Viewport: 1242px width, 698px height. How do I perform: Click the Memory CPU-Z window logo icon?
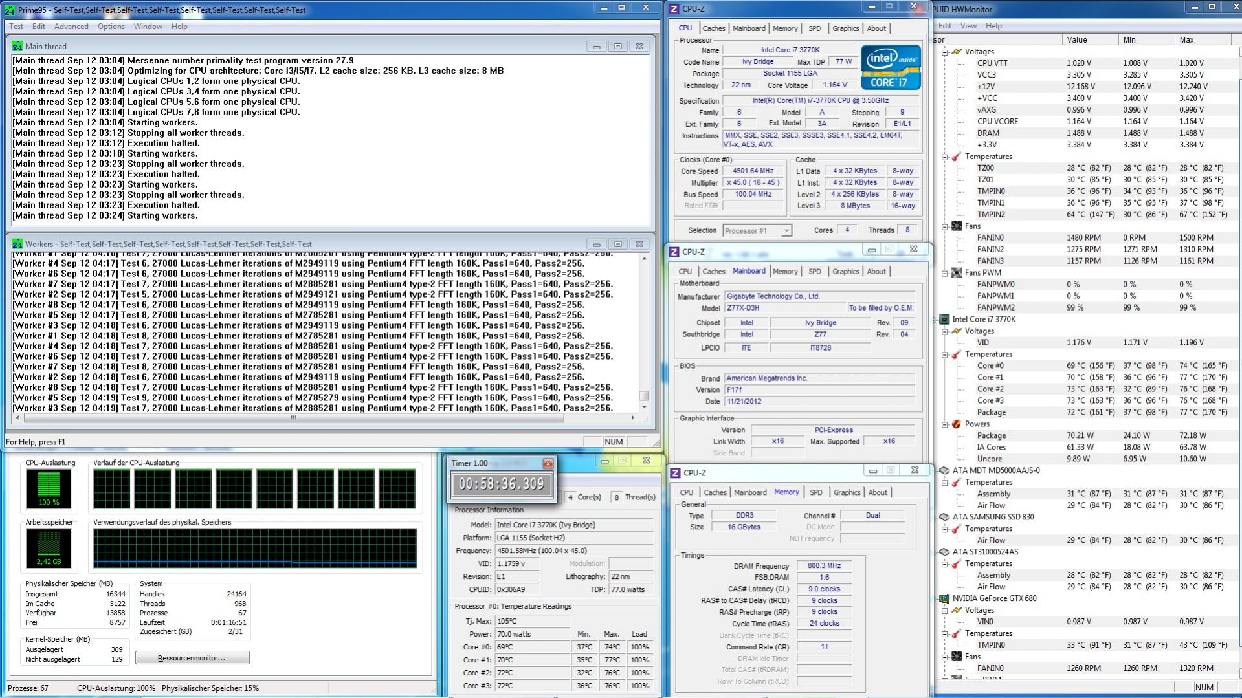674,473
